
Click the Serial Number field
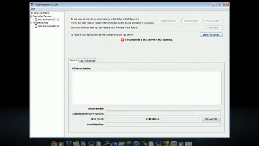(x=163, y=125)
